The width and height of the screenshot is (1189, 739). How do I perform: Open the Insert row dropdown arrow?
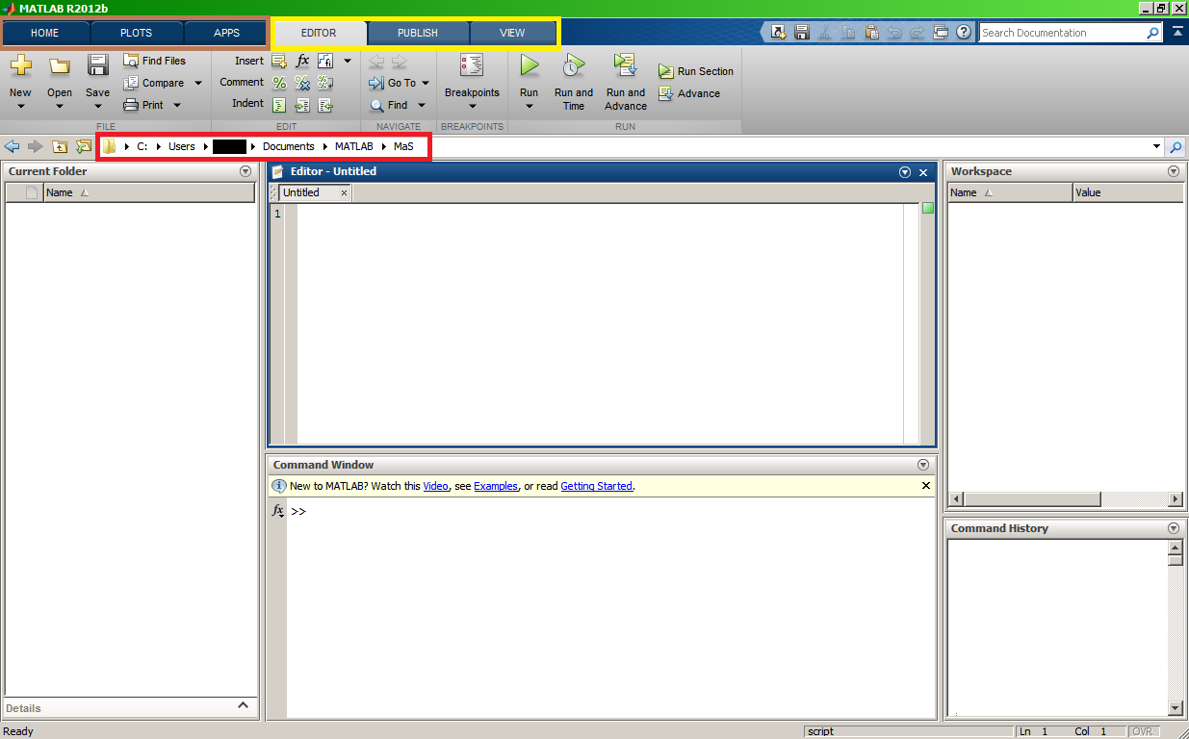348,61
